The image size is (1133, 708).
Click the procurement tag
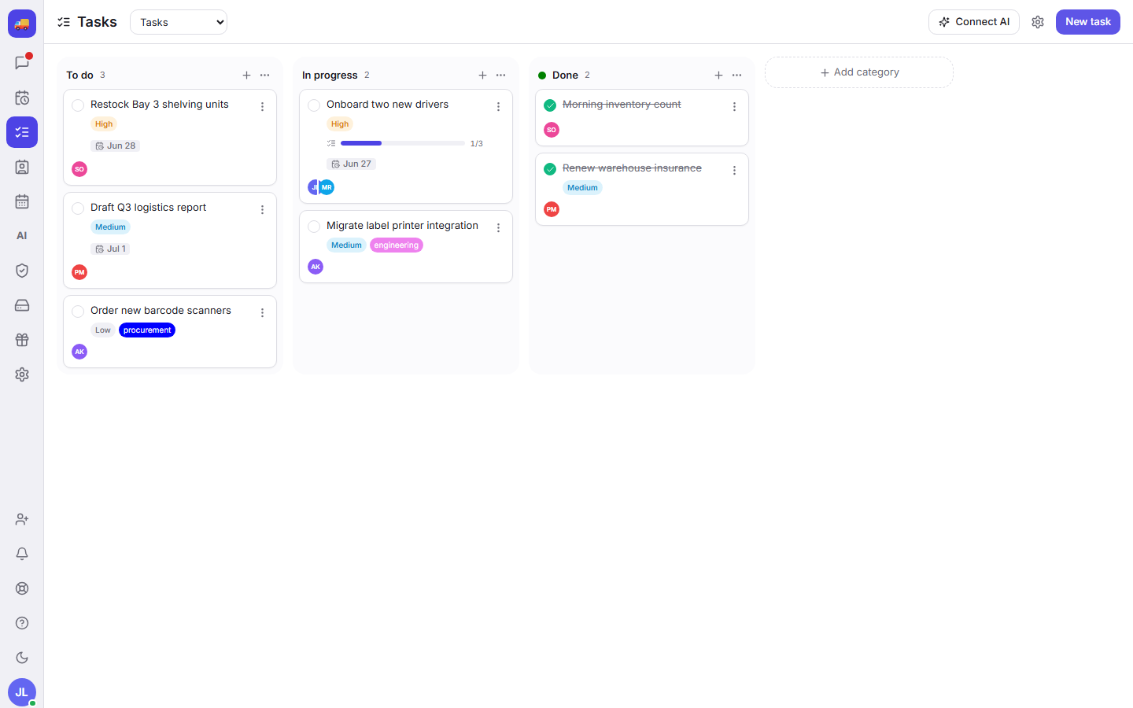pos(147,330)
